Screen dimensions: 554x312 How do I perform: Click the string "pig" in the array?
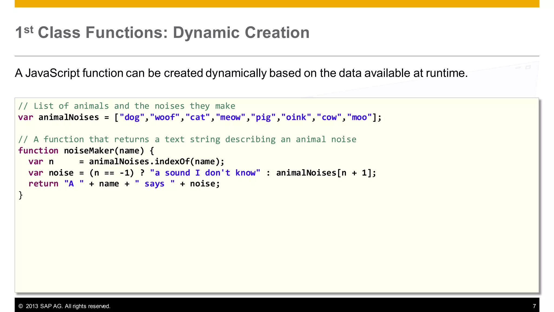point(263,117)
